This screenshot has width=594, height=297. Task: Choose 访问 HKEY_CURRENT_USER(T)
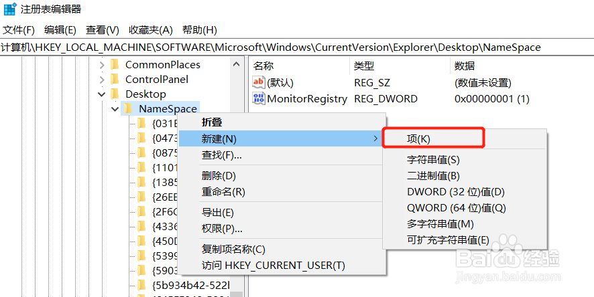pyautogui.click(x=282, y=266)
